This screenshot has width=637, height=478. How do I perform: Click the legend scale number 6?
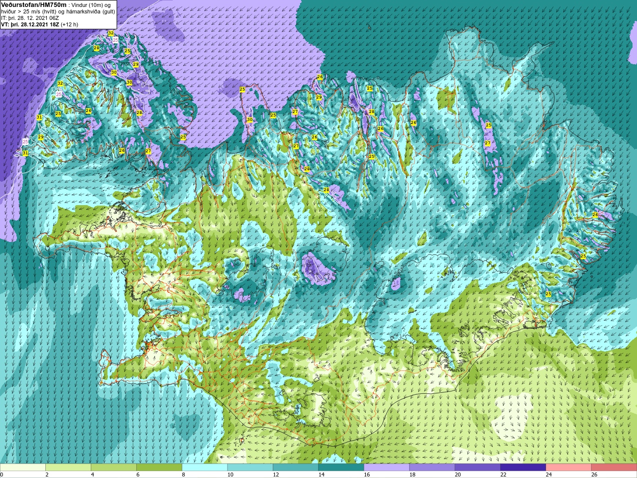138,475
